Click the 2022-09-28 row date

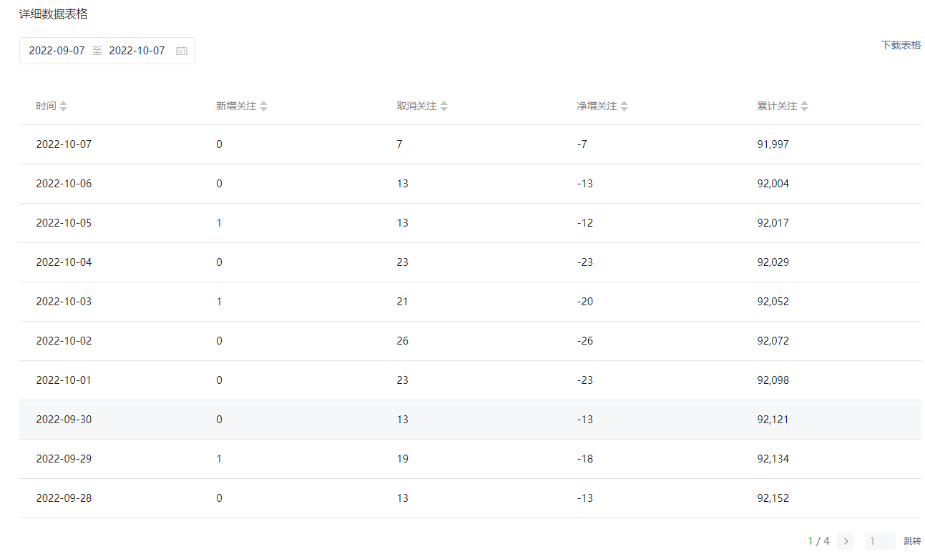(x=64, y=498)
